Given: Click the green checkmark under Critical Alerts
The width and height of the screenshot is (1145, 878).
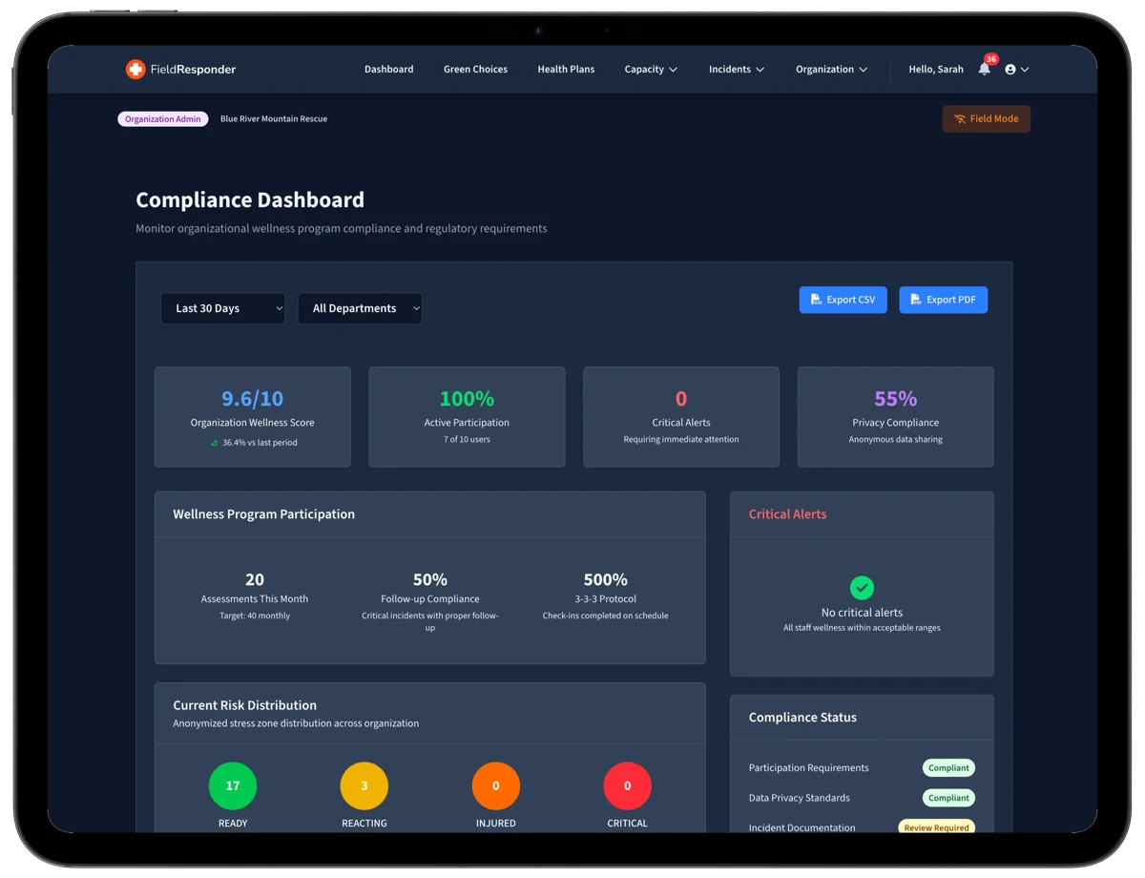Looking at the screenshot, I should tap(862, 588).
